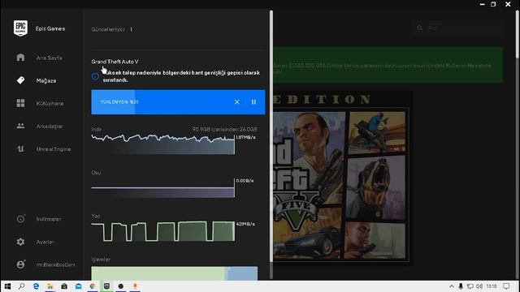The image size is (520, 292).
Task: Go to Ana Sayfa menu item
Action: [x=49, y=58]
